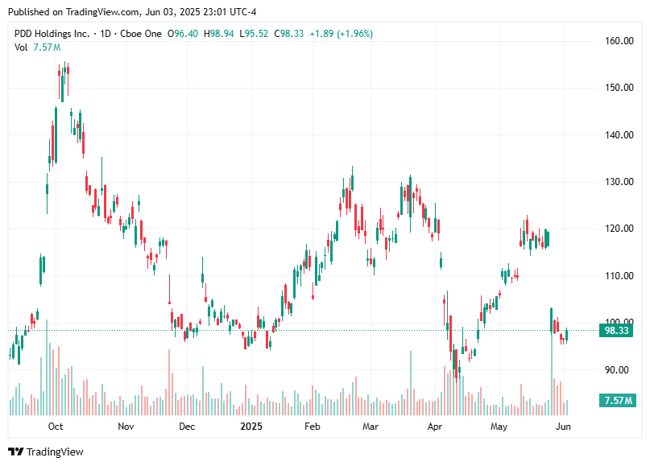Click the TradingView logo icon
650x466 pixels.
tap(16, 452)
